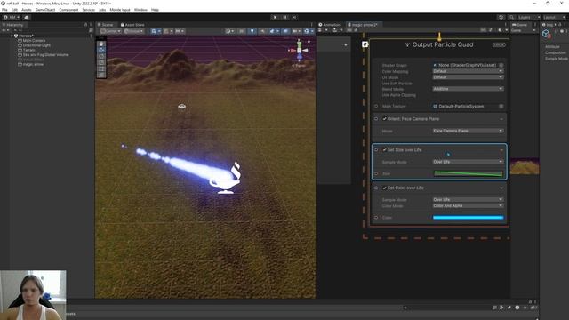Toggle Set Size over Life block checkbox
This screenshot has height=320, width=569.
click(385, 150)
